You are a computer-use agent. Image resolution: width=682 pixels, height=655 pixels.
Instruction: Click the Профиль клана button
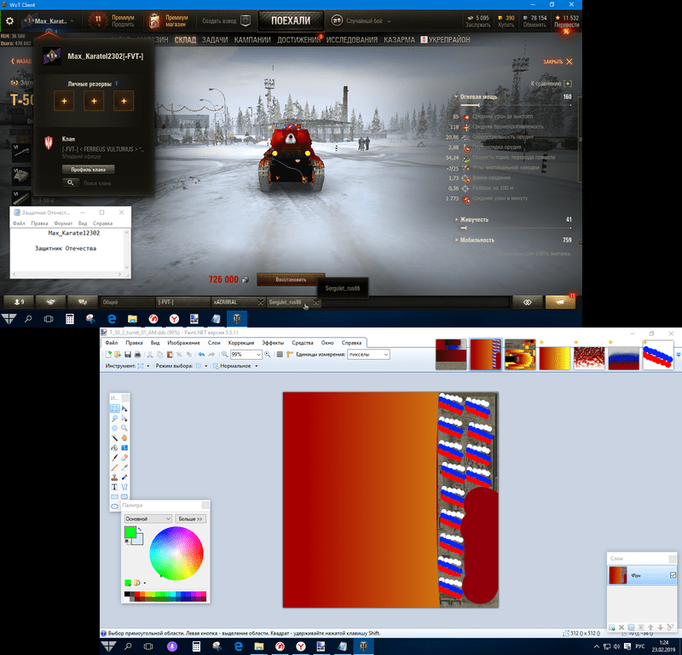coord(89,170)
